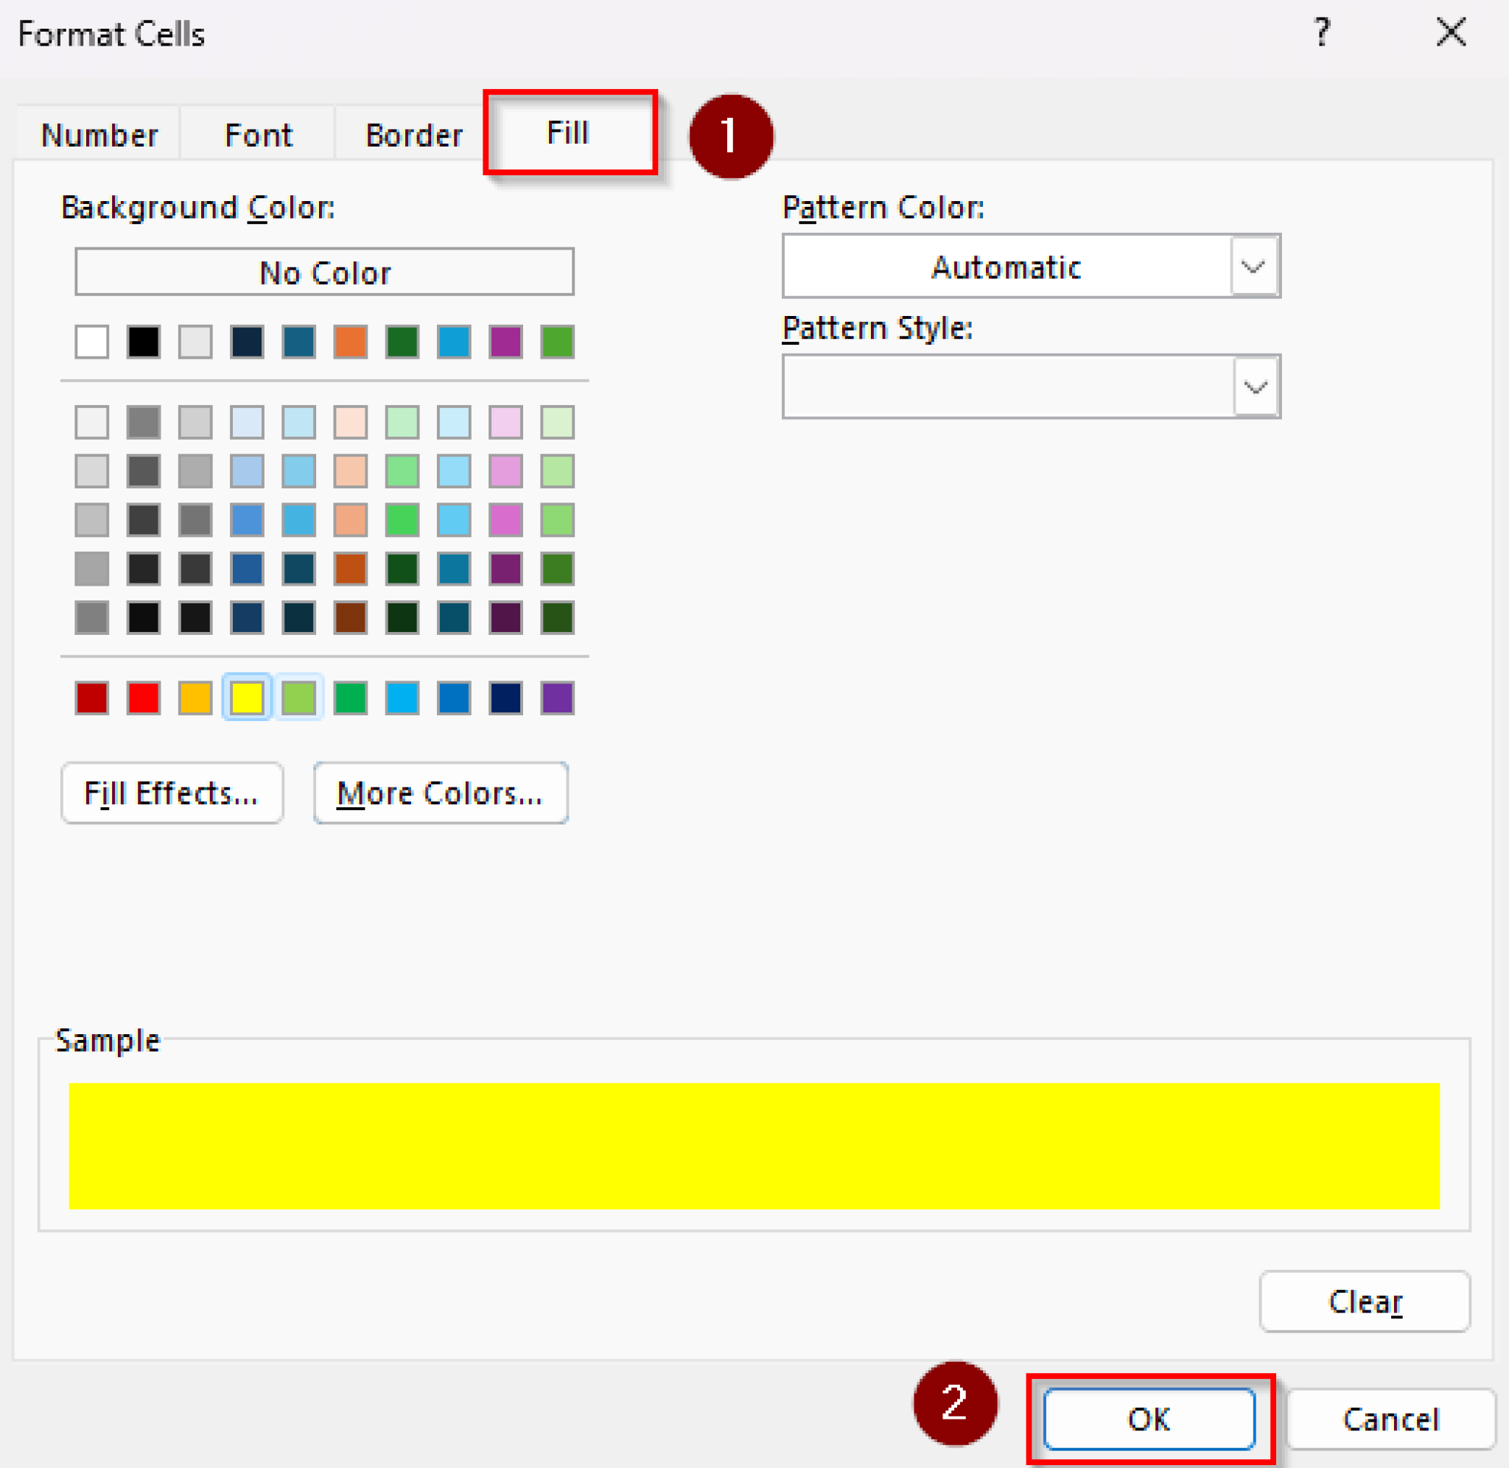1509x1468 pixels.
Task: Confirm with the OK button
Action: (1149, 1419)
